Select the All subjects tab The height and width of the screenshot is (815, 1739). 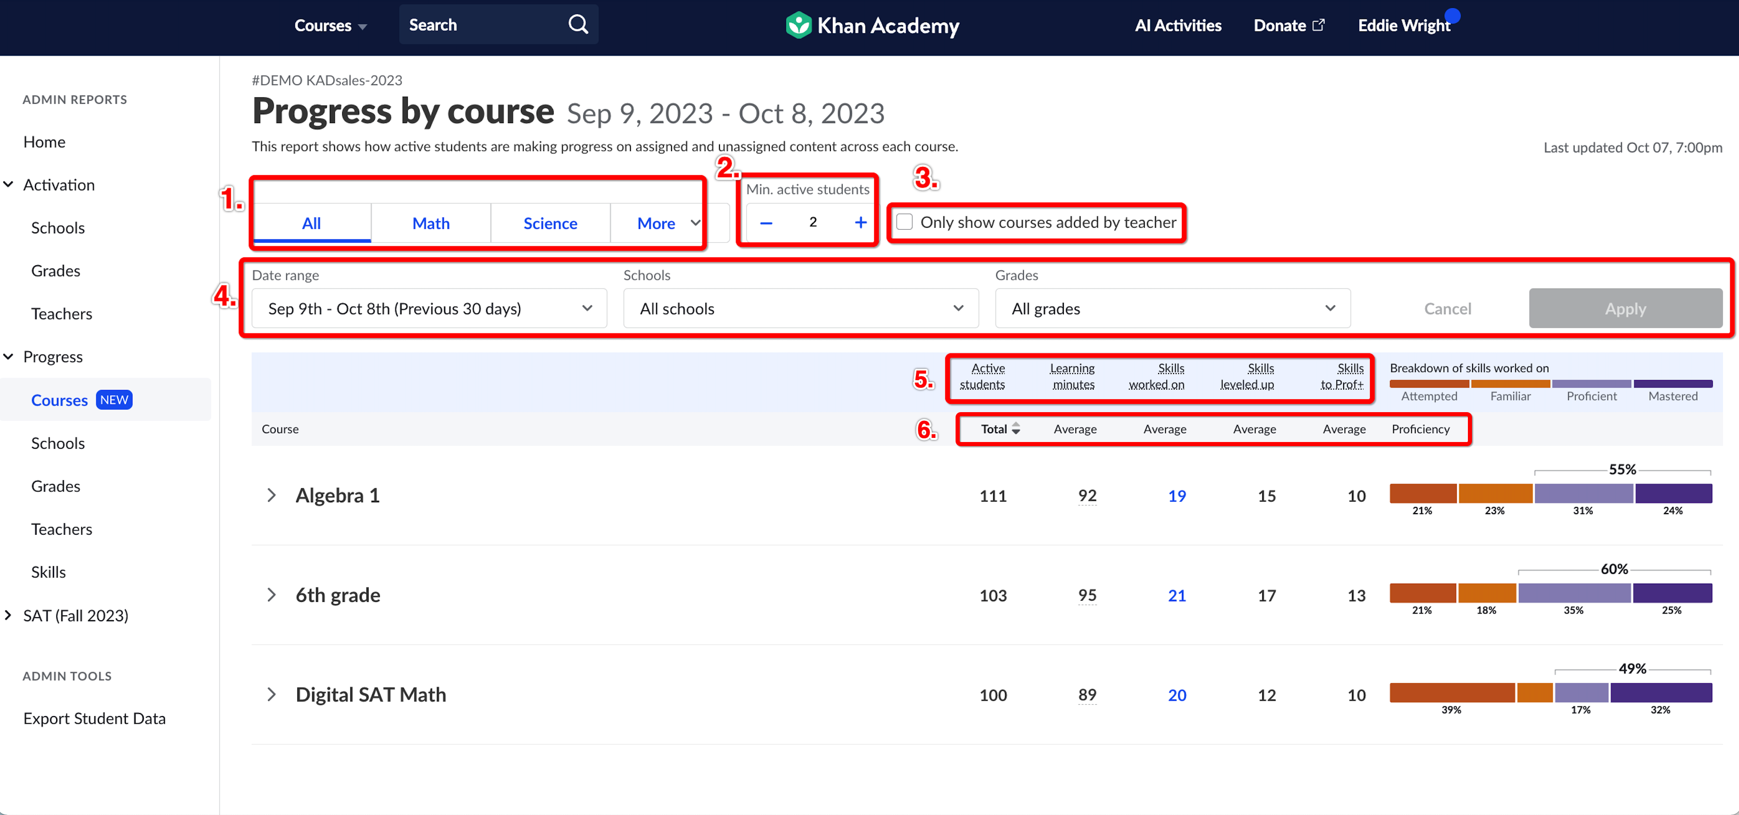(x=311, y=223)
